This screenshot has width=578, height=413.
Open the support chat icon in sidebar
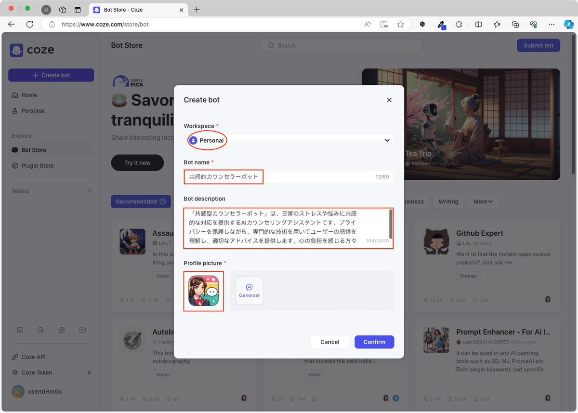41,330
